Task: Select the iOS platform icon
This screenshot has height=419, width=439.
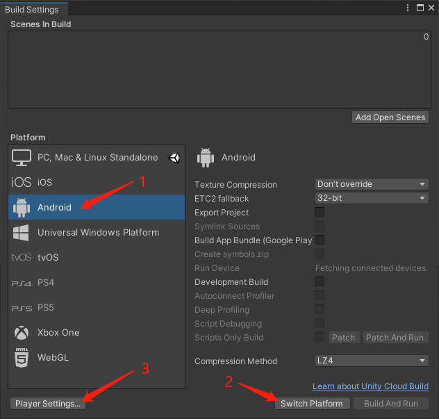Action: coord(22,182)
